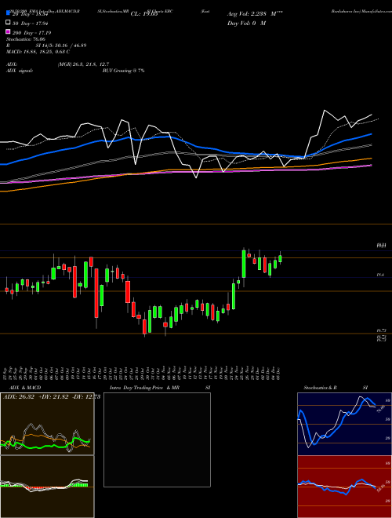Image resolution: width=392 pixels, height=518 pixels.
Task: Click the magenta 200 Day legend swatch
Action: click(9, 32)
